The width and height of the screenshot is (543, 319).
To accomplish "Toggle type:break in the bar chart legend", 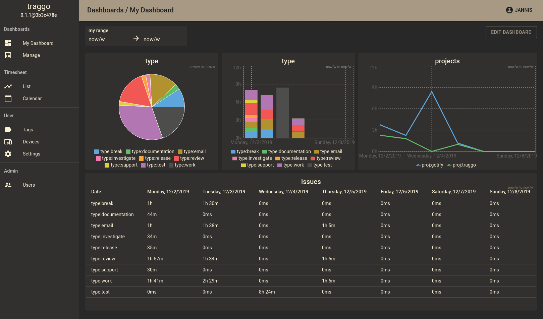I will [245, 151].
